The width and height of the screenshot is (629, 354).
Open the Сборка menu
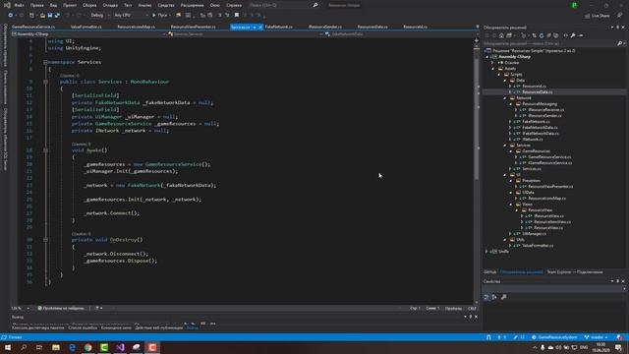(x=89, y=5)
